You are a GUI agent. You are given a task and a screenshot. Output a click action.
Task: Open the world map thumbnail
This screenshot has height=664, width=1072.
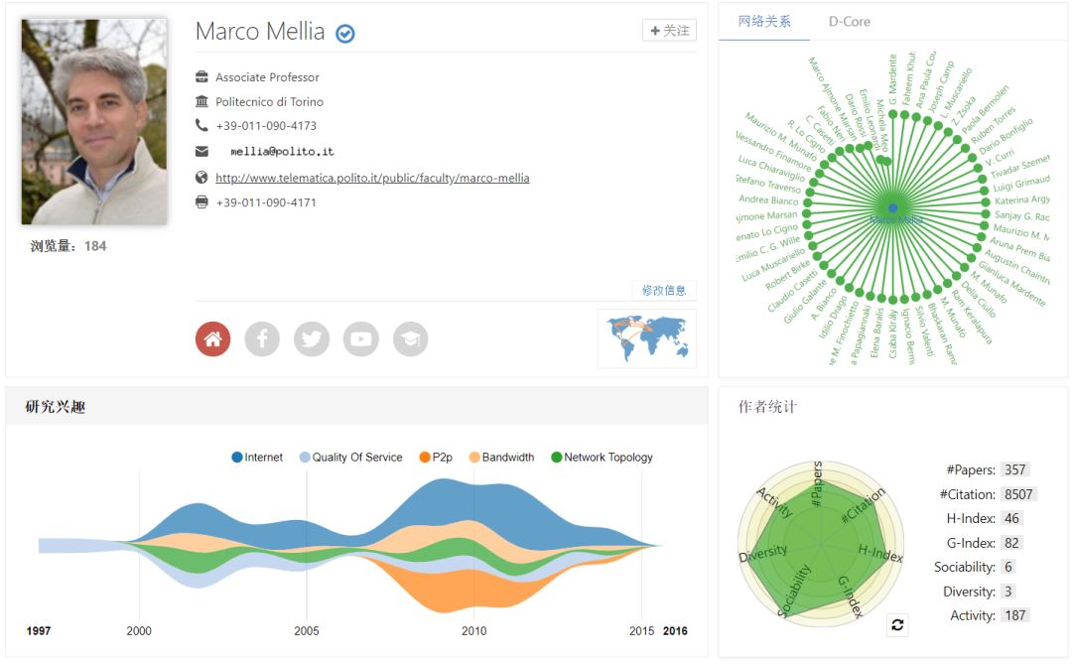tap(647, 338)
